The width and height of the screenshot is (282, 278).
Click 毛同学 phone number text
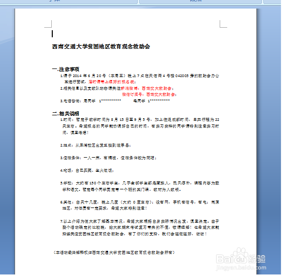[x=151, y=101]
